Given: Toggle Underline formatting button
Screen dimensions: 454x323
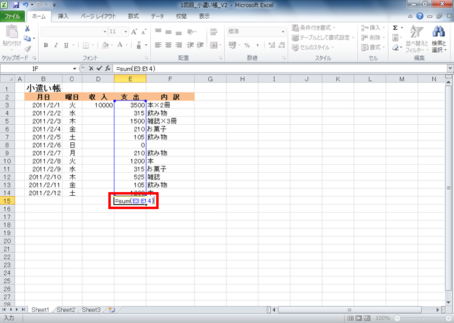Looking at the screenshot, I should click(66, 45).
